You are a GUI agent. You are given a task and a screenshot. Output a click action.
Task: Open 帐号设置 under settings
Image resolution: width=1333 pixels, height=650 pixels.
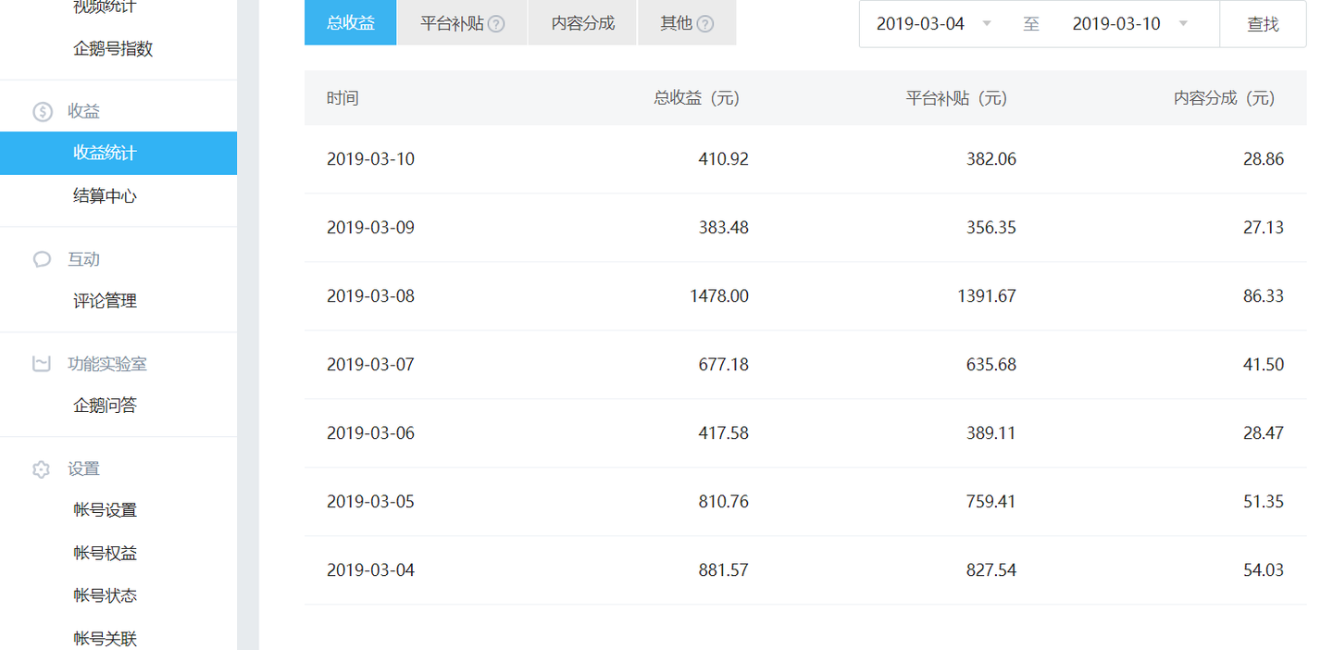105,510
